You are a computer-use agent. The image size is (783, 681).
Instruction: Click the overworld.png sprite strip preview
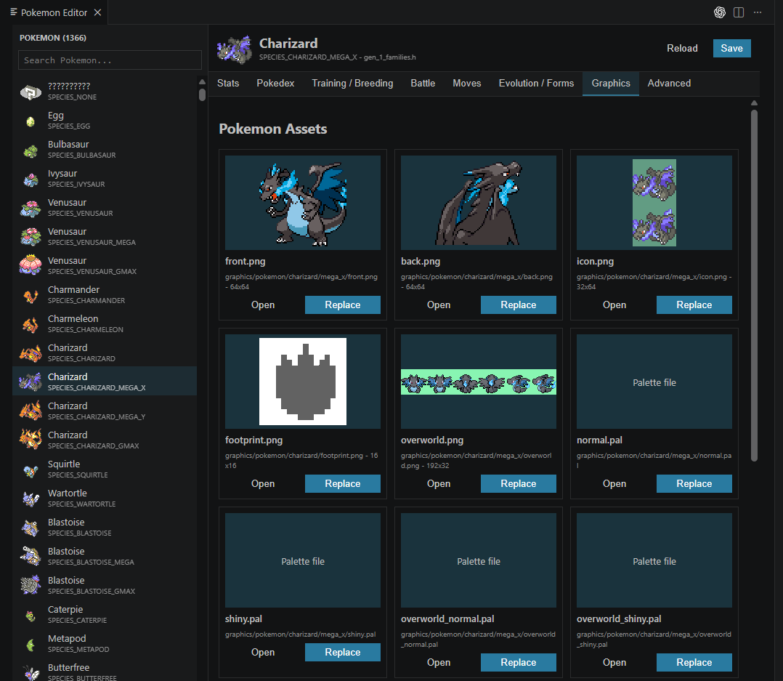[x=479, y=382]
